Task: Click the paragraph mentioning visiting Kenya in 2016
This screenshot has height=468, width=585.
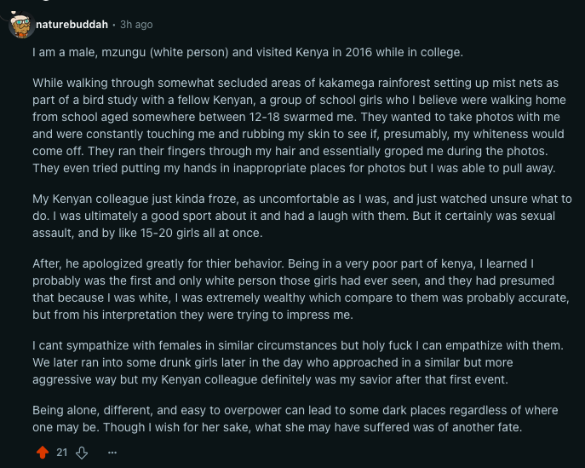Action: pos(248,52)
